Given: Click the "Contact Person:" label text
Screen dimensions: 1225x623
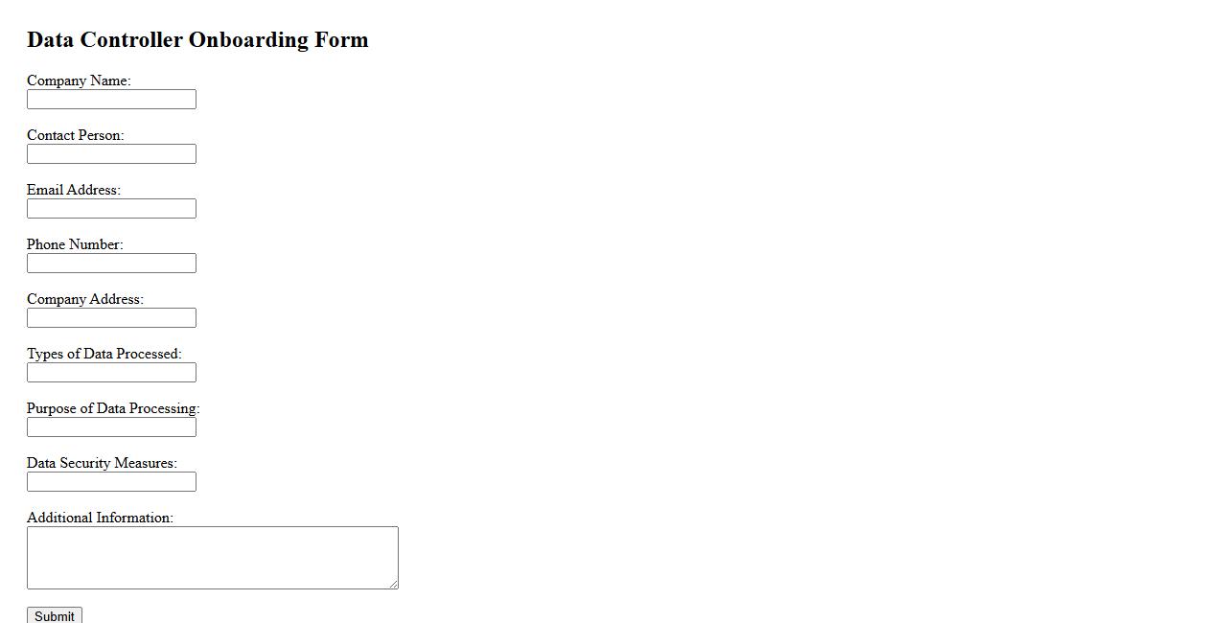Looking at the screenshot, I should click(75, 135).
